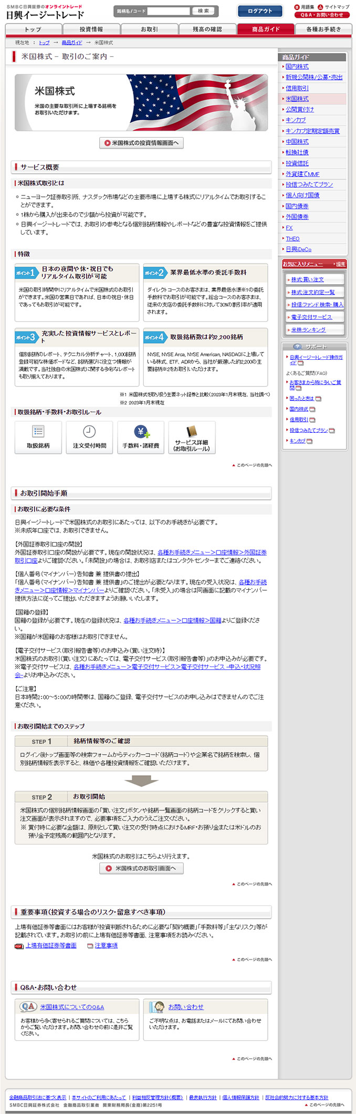356x1114 pixels.
Task: Click the サービス詳細 book icon
Action: point(192,432)
